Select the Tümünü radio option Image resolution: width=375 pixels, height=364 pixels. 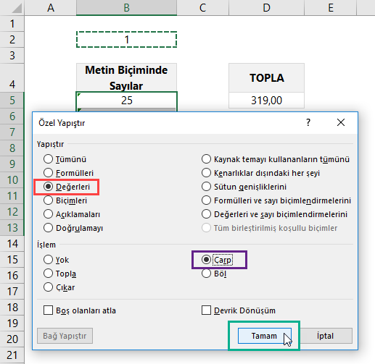click(x=48, y=159)
